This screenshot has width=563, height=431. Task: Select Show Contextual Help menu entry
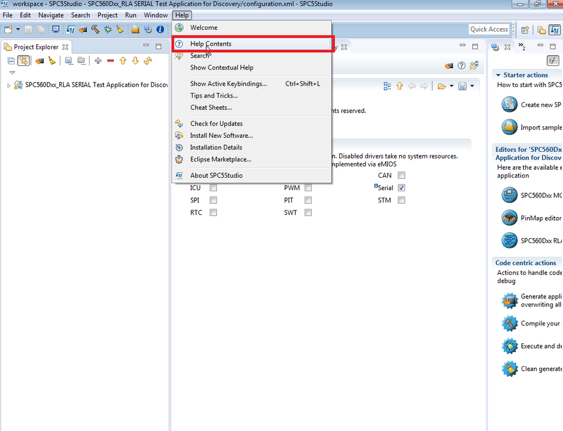click(x=252, y=68)
